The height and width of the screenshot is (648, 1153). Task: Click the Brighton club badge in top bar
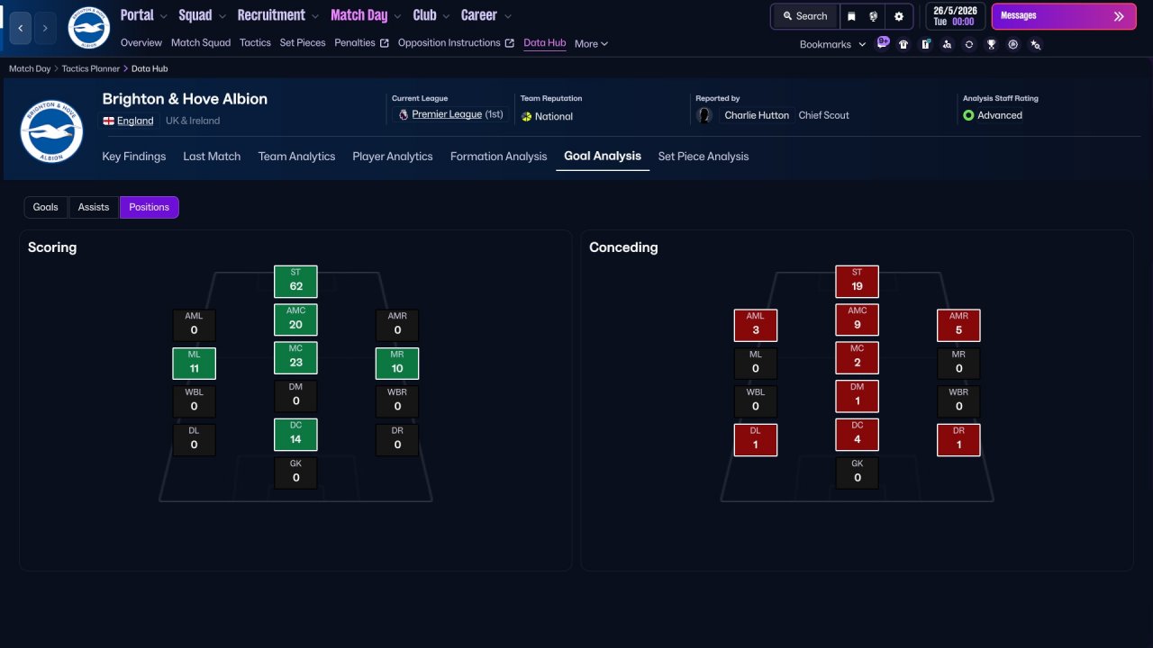[88, 28]
